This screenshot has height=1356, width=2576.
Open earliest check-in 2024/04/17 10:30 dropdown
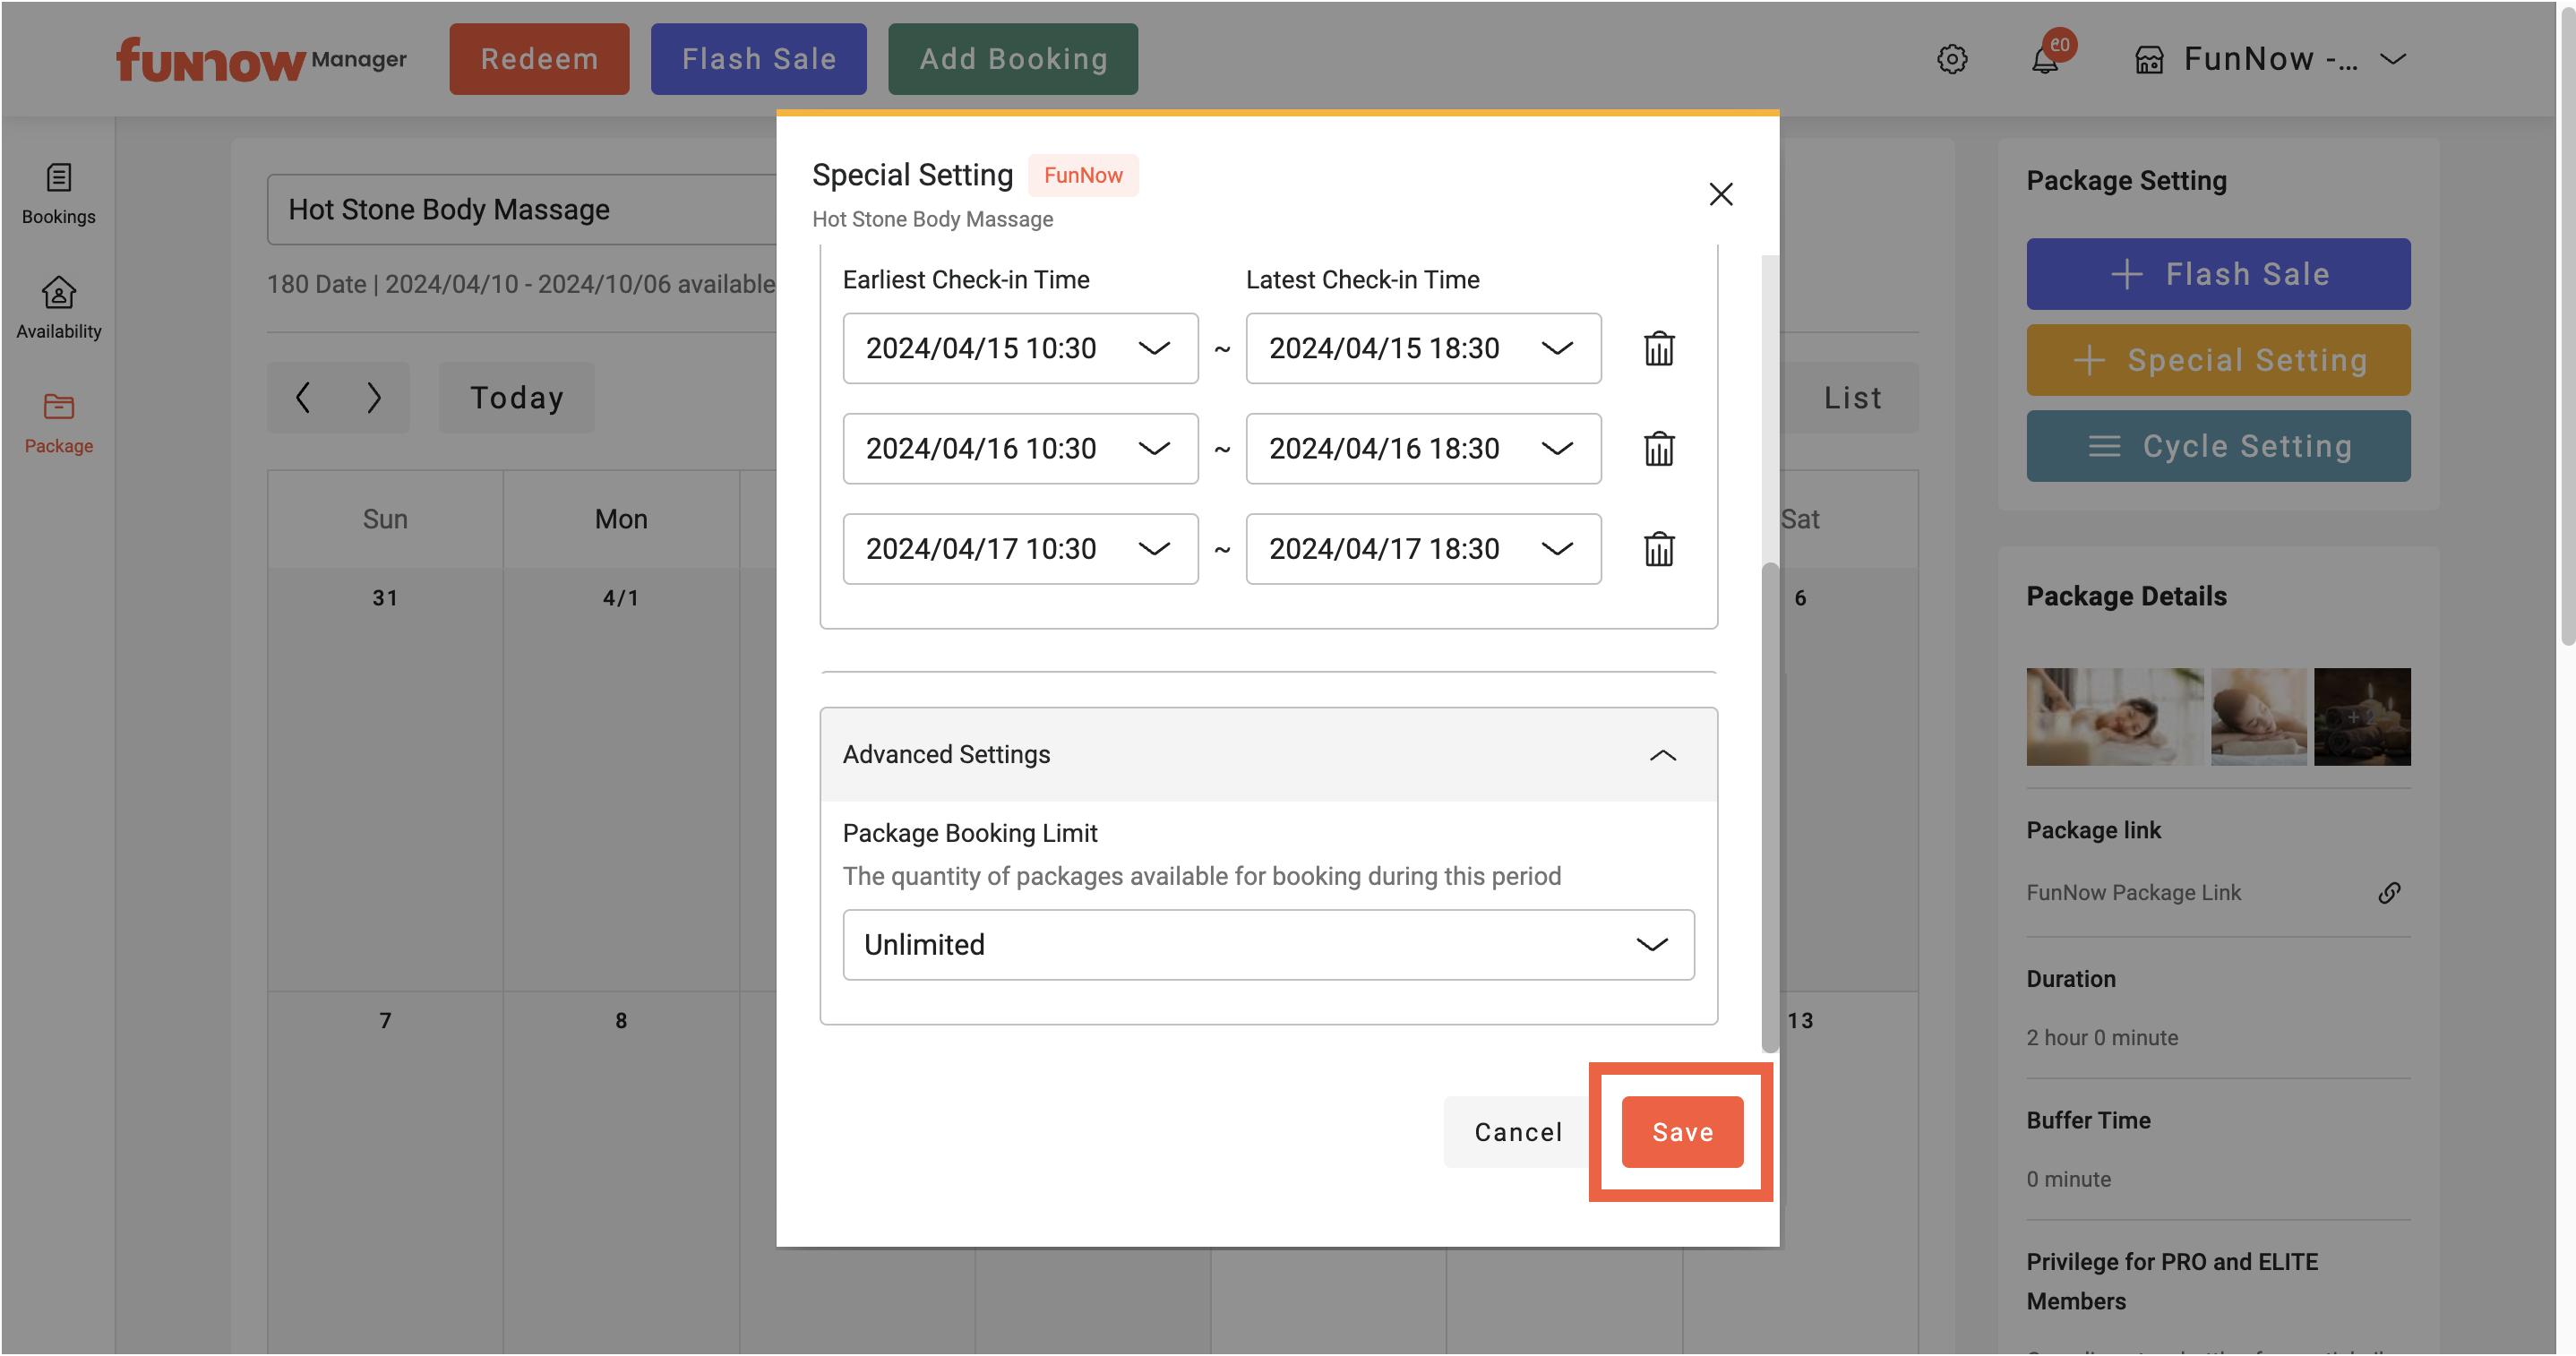pyautogui.click(x=1020, y=549)
